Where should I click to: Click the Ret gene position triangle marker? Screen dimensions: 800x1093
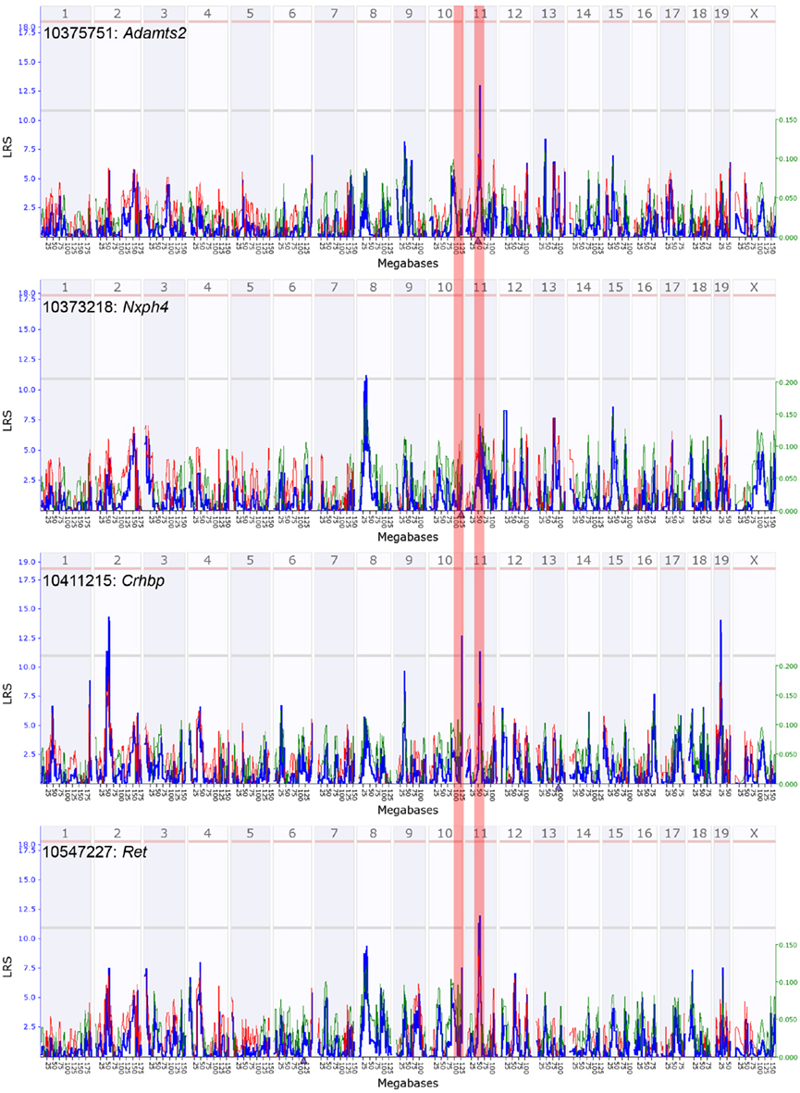[x=304, y=1061]
